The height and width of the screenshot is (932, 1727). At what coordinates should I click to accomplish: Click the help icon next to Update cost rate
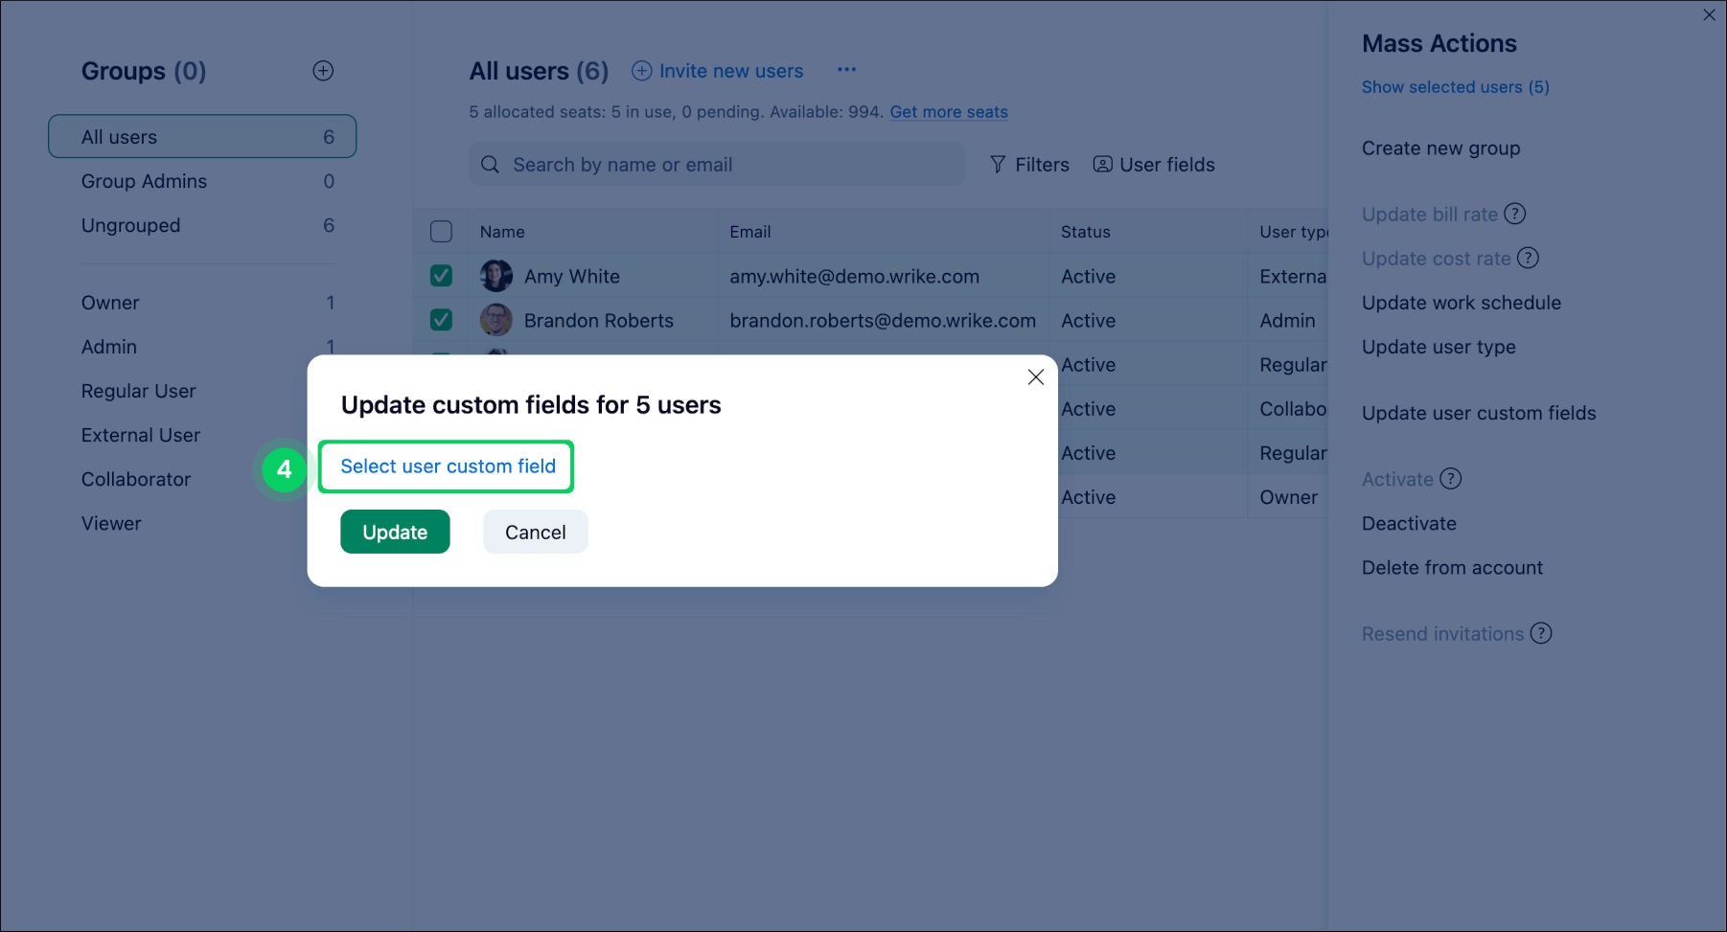point(1530,258)
